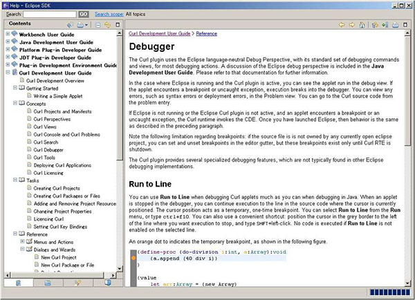Switch to the Index bottom tab
The height and width of the screenshot is (300, 415).
[x=48, y=283]
